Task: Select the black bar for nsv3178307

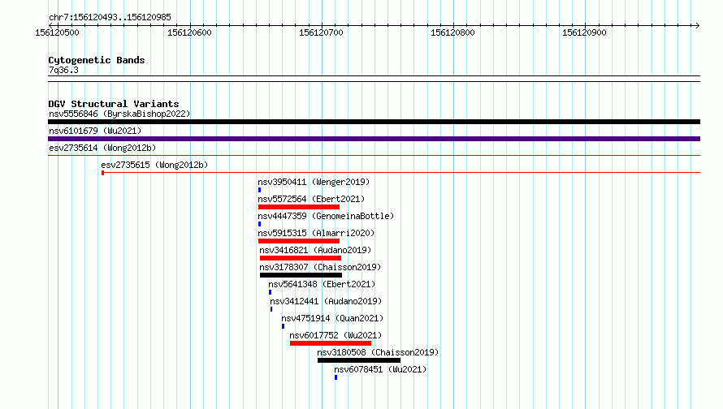Action: [x=301, y=275]
